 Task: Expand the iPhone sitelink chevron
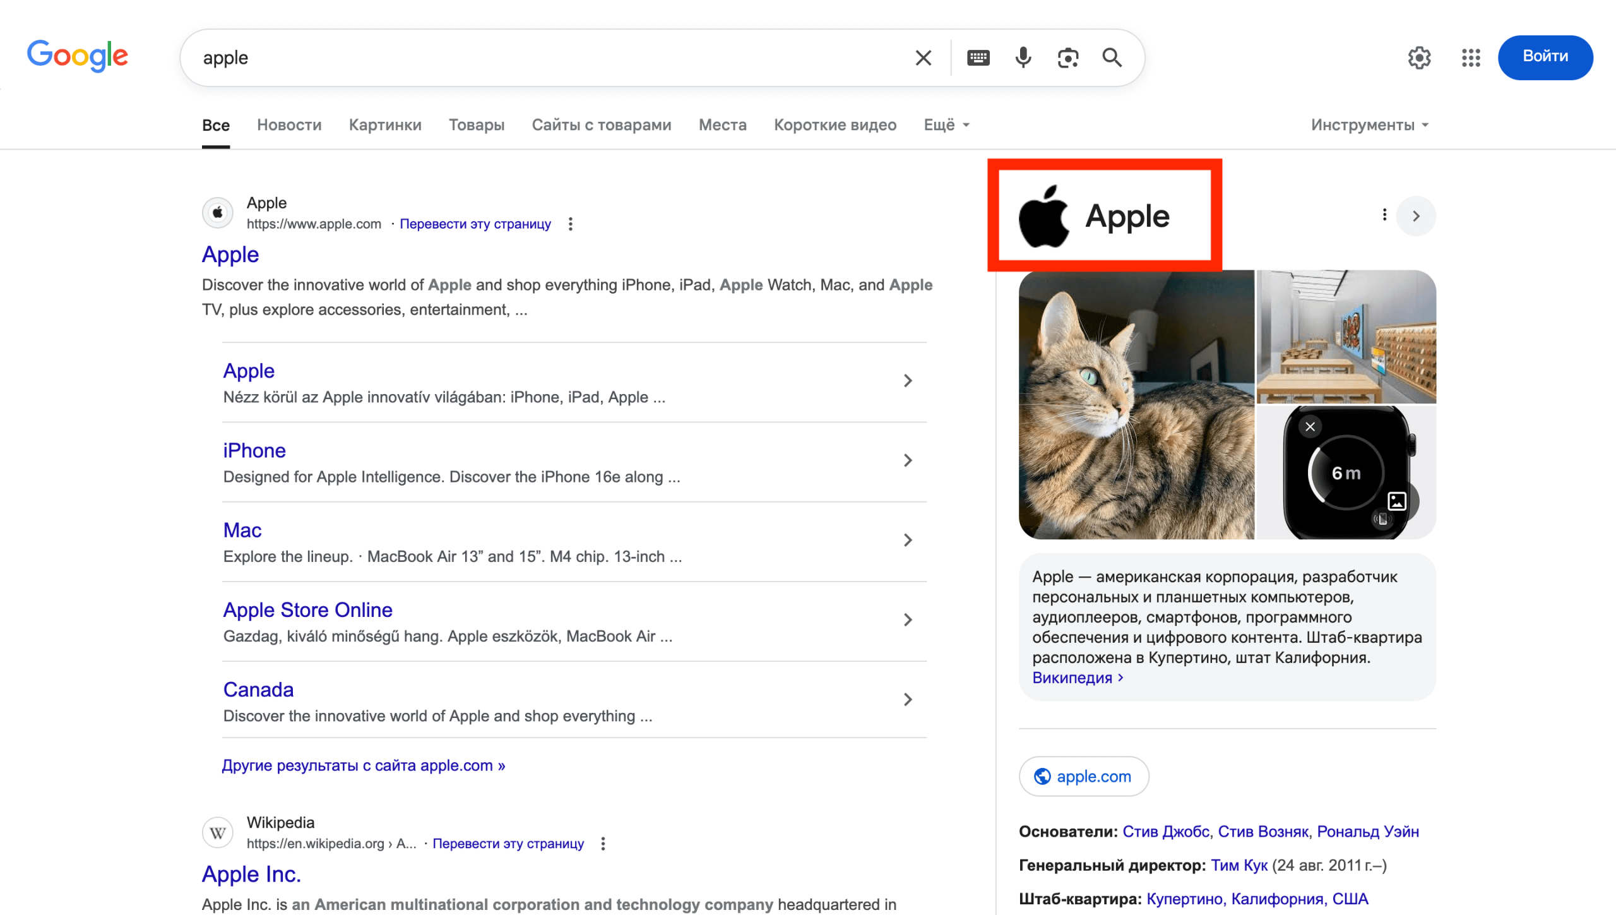(x=908, y=460)
